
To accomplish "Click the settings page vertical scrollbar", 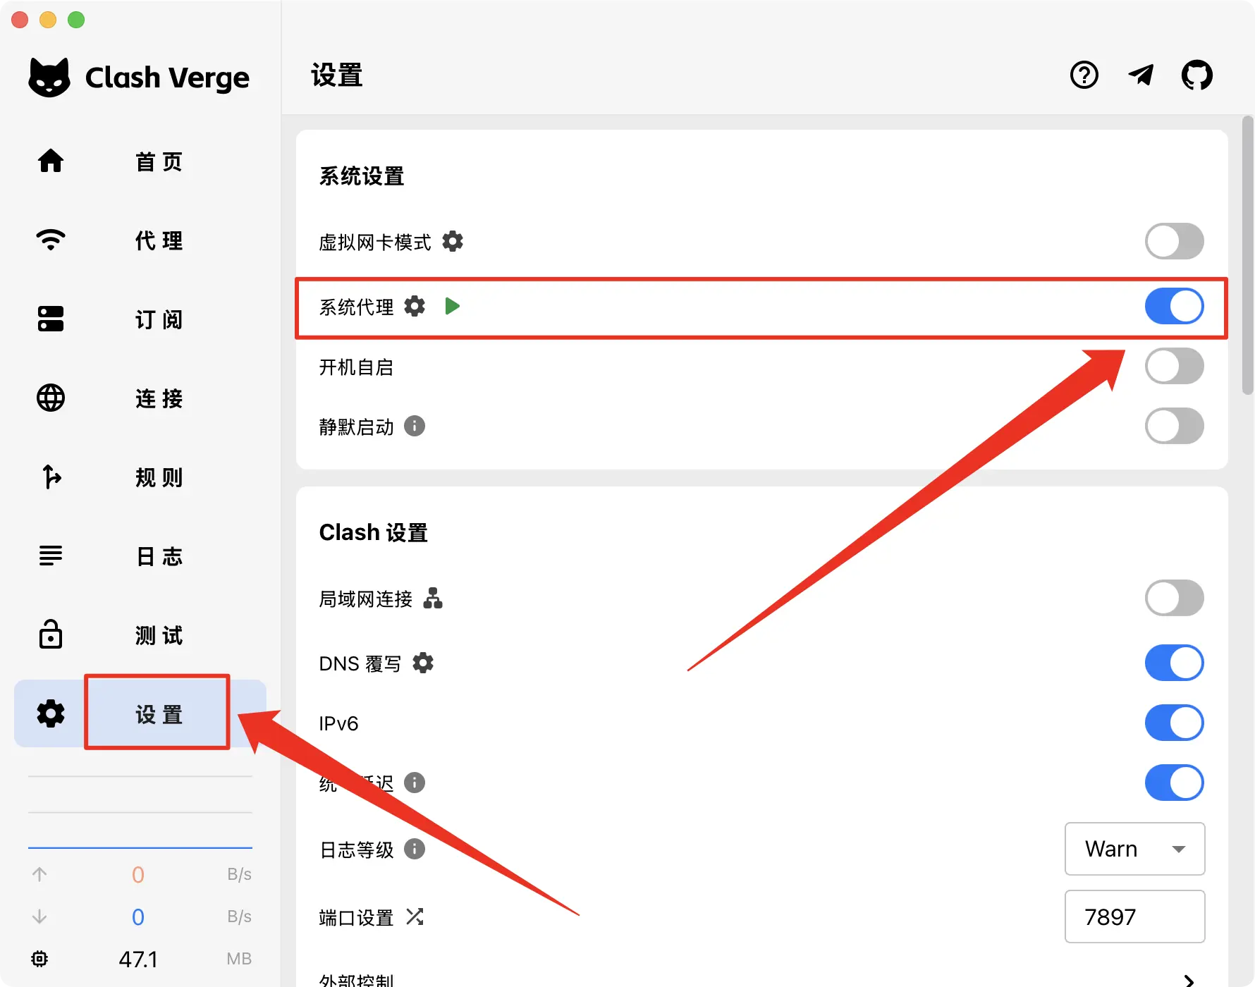I will [x=1247, y=255].
